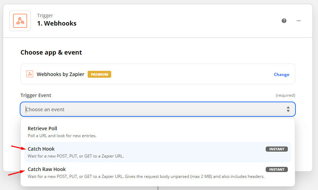Click the Webhooks by Zapier app name
This screenshot has width=318, height=190.
coord(60,74)
